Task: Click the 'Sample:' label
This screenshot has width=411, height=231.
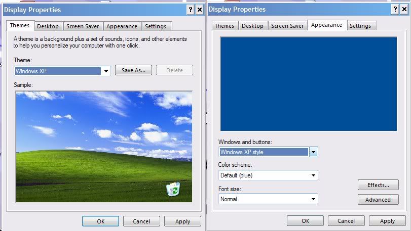Action: 23,85
